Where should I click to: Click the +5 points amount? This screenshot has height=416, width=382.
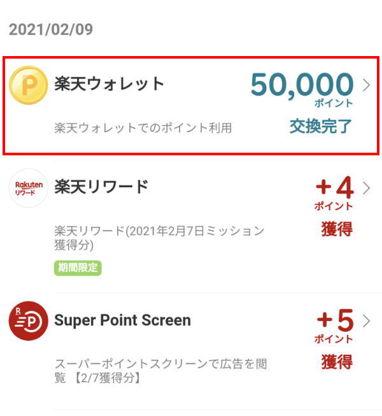coord(334,320)
